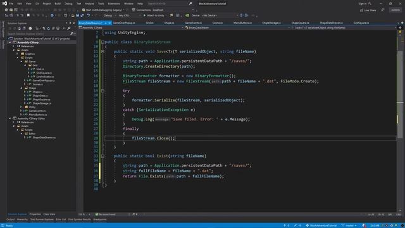Switch to the Class View tab
The height and width of the screenshot is (228, 405).
(49, 214)
